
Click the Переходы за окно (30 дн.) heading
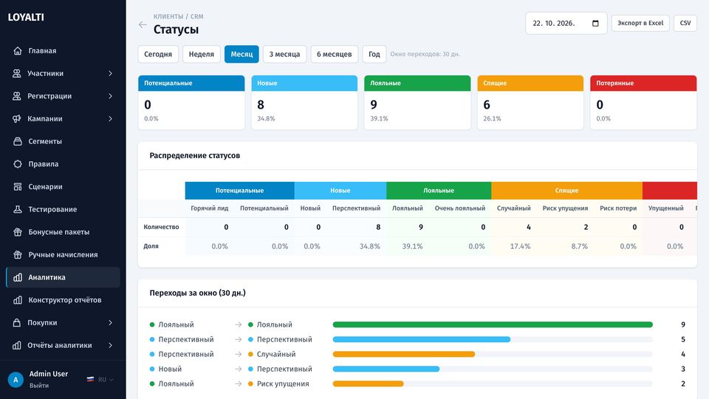pyautogui.click(x=198, y=293)
